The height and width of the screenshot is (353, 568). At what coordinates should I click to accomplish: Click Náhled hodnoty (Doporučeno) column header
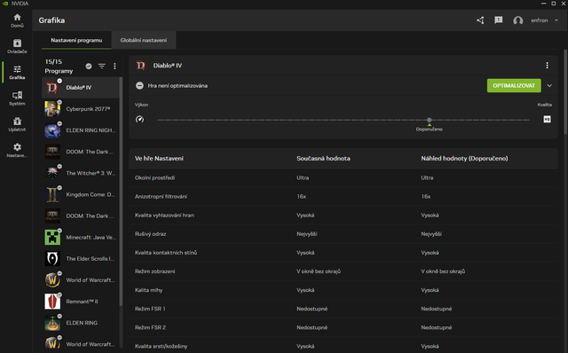[464, 158]
